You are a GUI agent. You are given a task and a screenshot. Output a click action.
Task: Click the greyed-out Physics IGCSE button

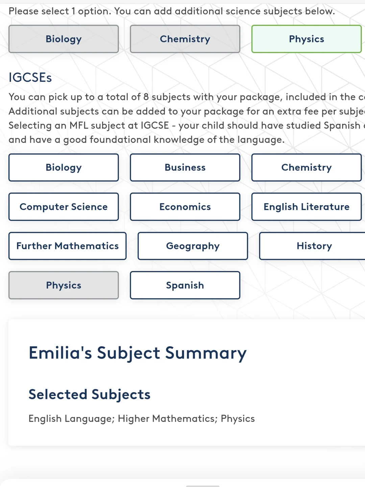(x=64, y=285)
